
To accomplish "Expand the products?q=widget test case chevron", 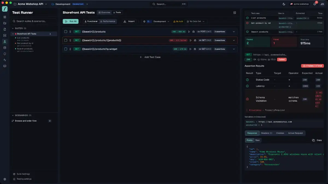I will [234, 49].
